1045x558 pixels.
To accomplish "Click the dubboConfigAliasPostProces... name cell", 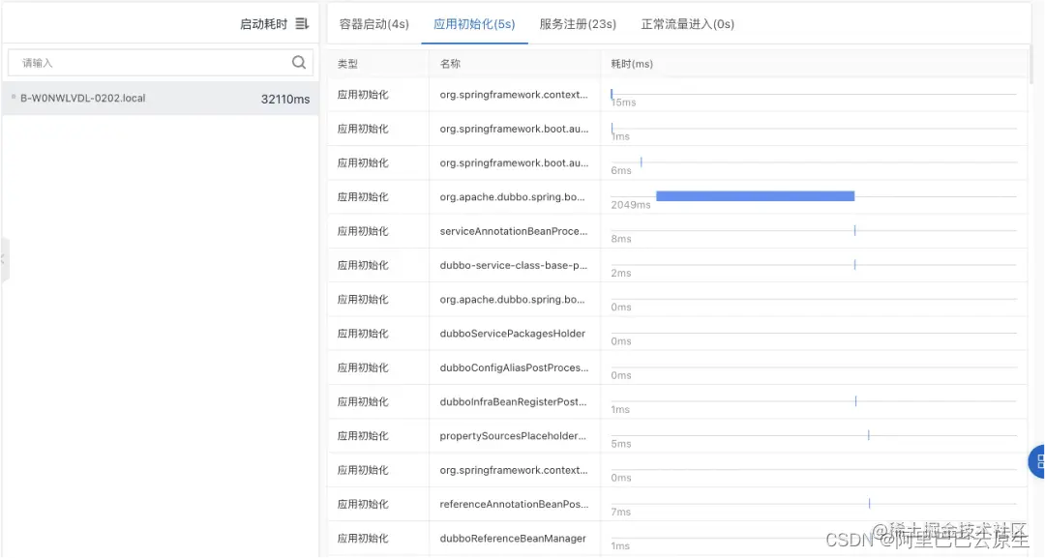I will pyautogui.click(x=514, y=367).
